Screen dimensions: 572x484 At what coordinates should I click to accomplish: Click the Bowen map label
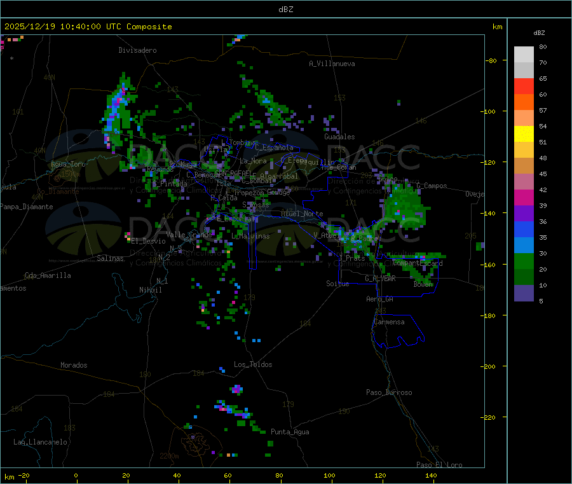point(423,284)
